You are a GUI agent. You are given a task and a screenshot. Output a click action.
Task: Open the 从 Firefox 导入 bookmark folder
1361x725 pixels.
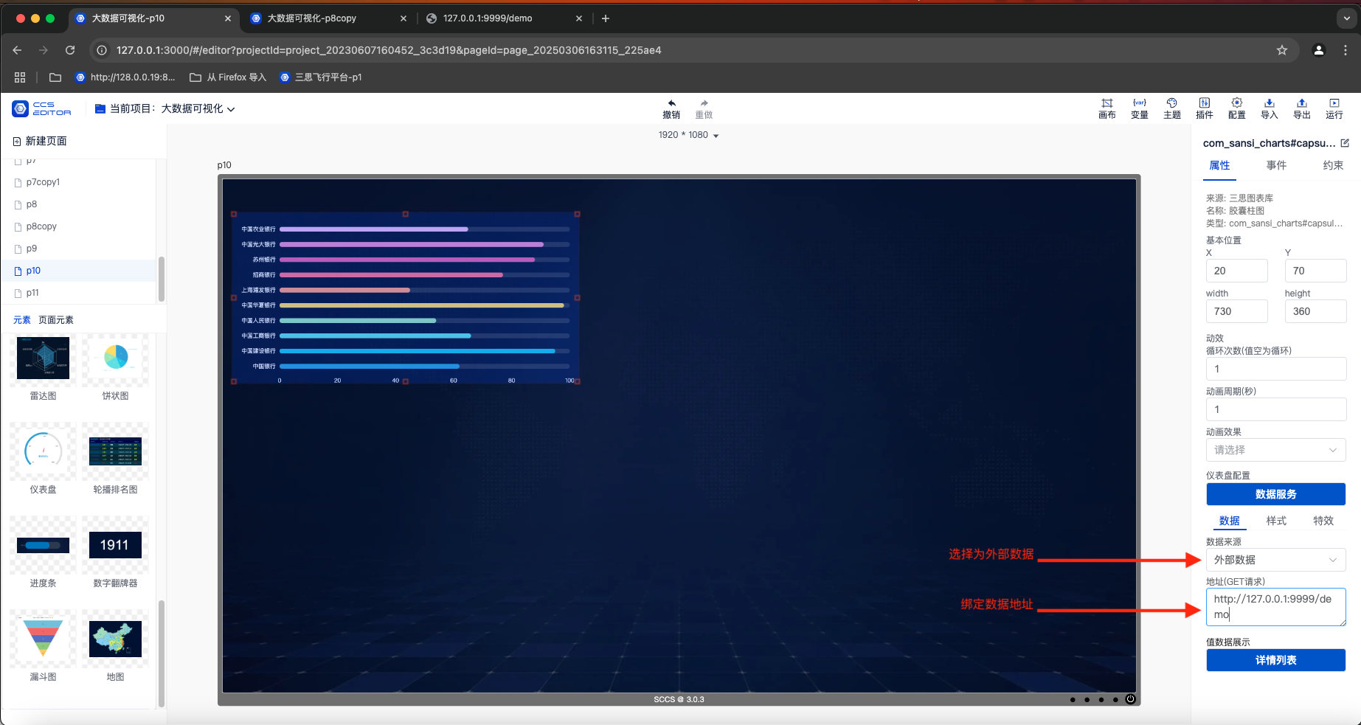pos(228,77)
